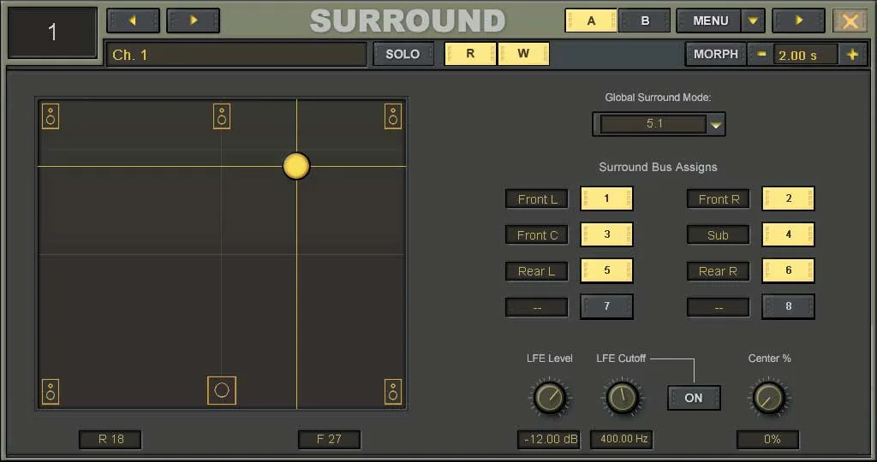Image resolution: width=877 pixels, height=462 pixels.
Task: Click the empty bus label beside 7
Action: pyautogui.click(x=537, y=307)
